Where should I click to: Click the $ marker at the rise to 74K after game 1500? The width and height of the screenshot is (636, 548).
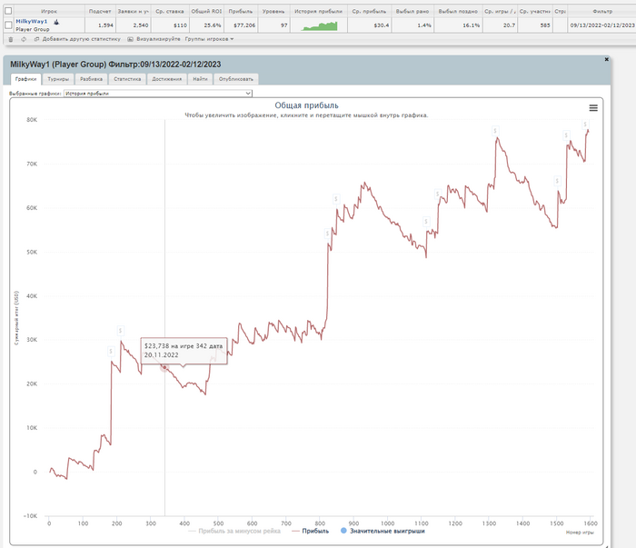[566, 135]
